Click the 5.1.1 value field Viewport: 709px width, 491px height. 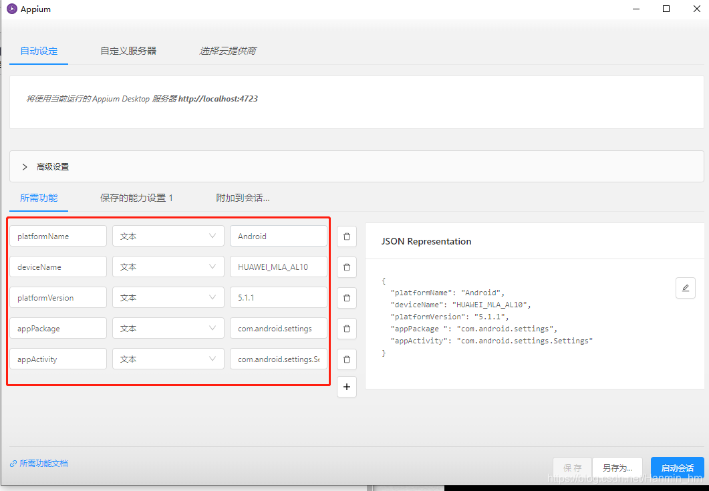point(279,297)
